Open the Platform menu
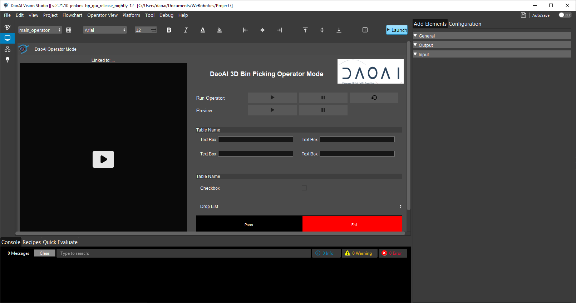Image resolution: width=576 pixels, height=303 pixels. coord(131,15)
